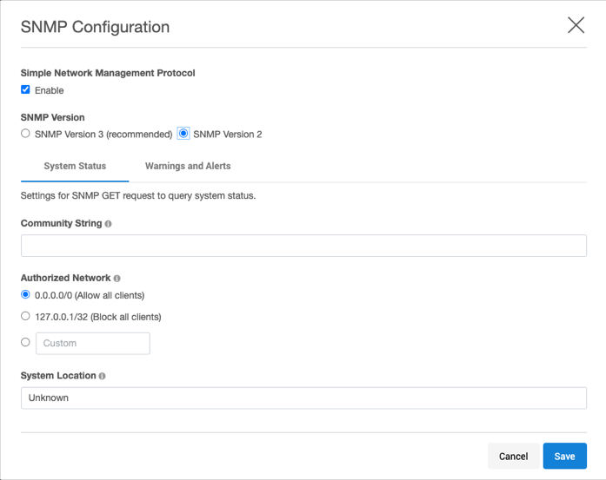Click the System Location field showing Unknown

pyautogui.click(x=303, y=398)
